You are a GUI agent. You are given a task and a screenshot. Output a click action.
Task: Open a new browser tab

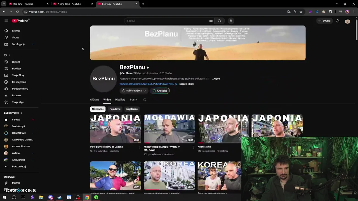pos(143,4)
